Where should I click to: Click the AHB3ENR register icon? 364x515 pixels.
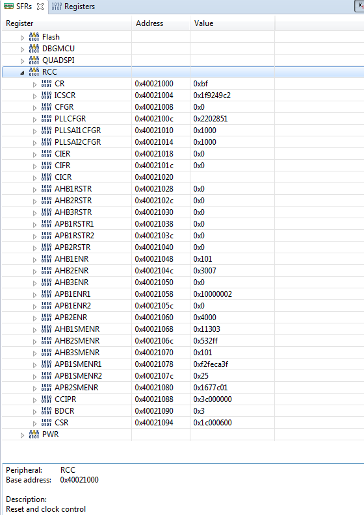click(x=46, y=282)
